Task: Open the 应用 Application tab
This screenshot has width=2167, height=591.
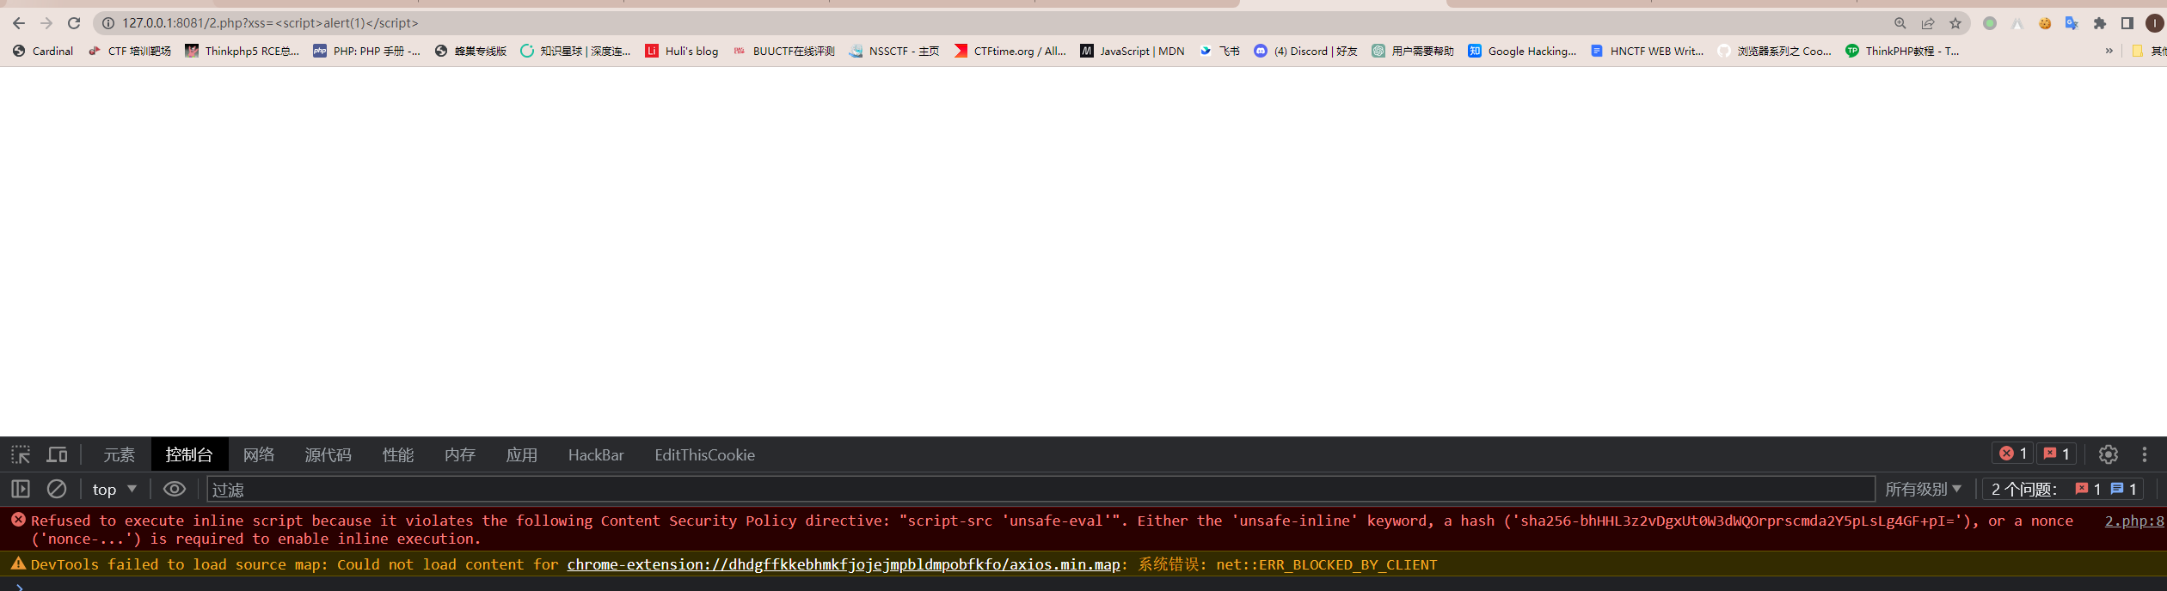Action: pos(522,454)
